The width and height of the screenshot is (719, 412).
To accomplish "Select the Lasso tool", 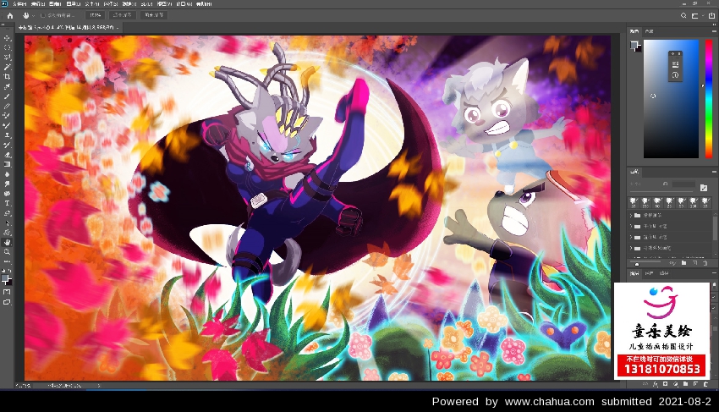I will click(7, 58).
